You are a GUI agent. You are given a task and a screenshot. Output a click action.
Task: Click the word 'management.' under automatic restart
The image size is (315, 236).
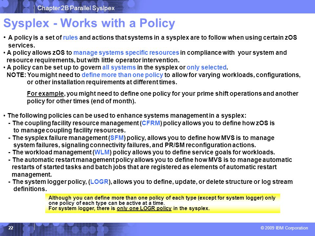tap(32, 174)
